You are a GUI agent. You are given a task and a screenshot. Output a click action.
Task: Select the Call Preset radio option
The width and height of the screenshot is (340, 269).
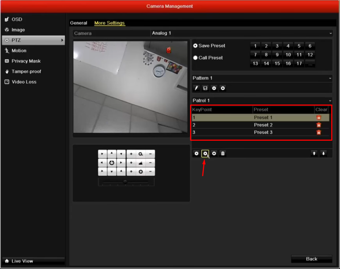(x=196, y=58)
